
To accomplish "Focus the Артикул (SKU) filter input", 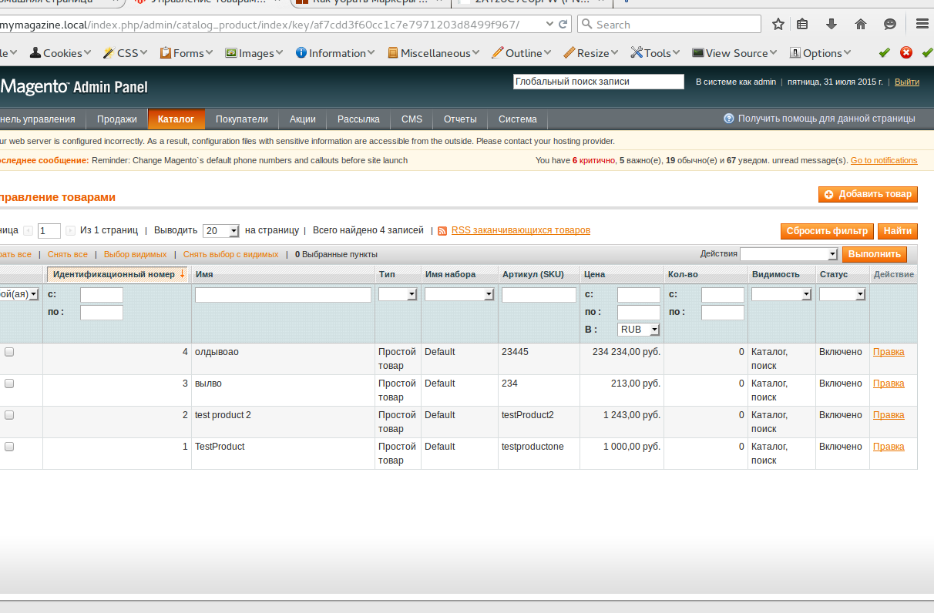I will click(539, 295).
